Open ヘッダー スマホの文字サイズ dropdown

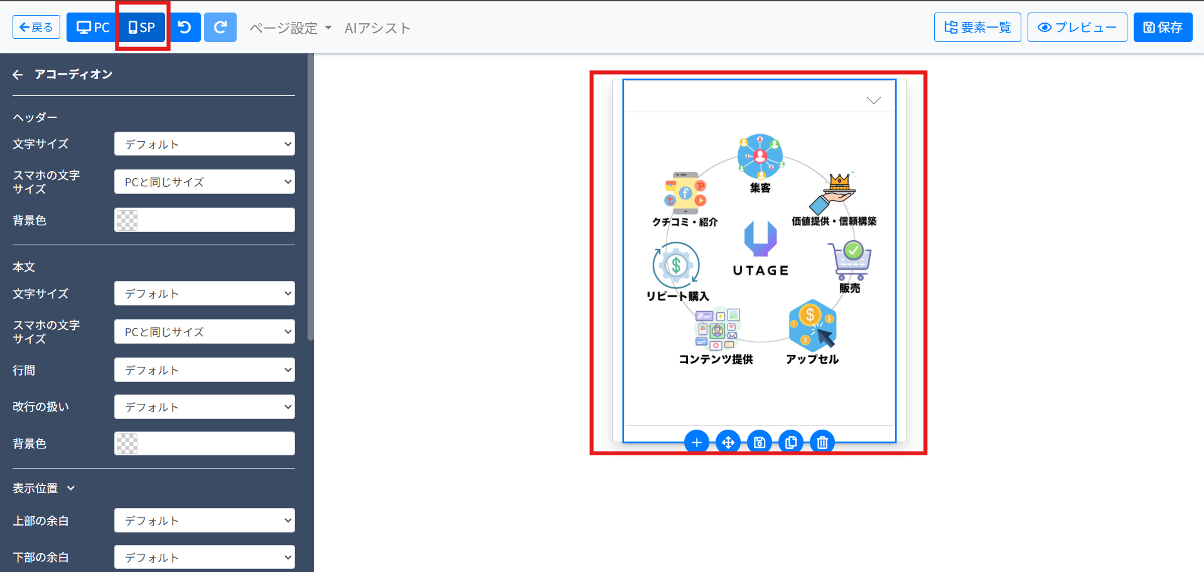tap(205, 182)
